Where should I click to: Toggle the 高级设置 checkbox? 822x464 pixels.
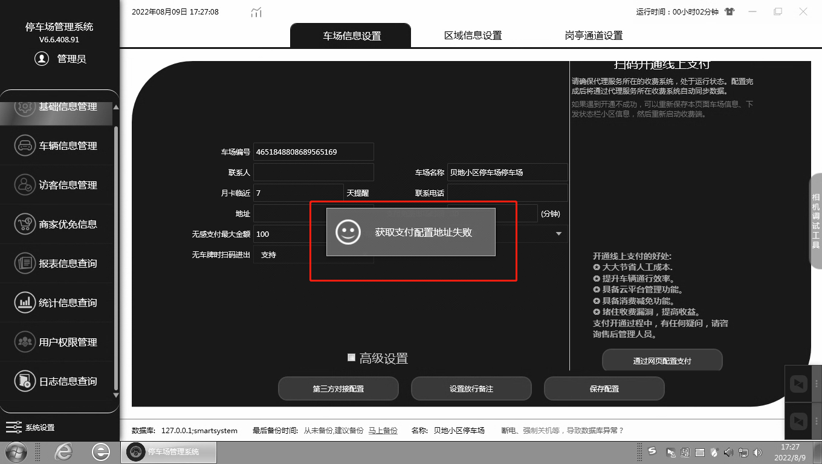point(351,358)
